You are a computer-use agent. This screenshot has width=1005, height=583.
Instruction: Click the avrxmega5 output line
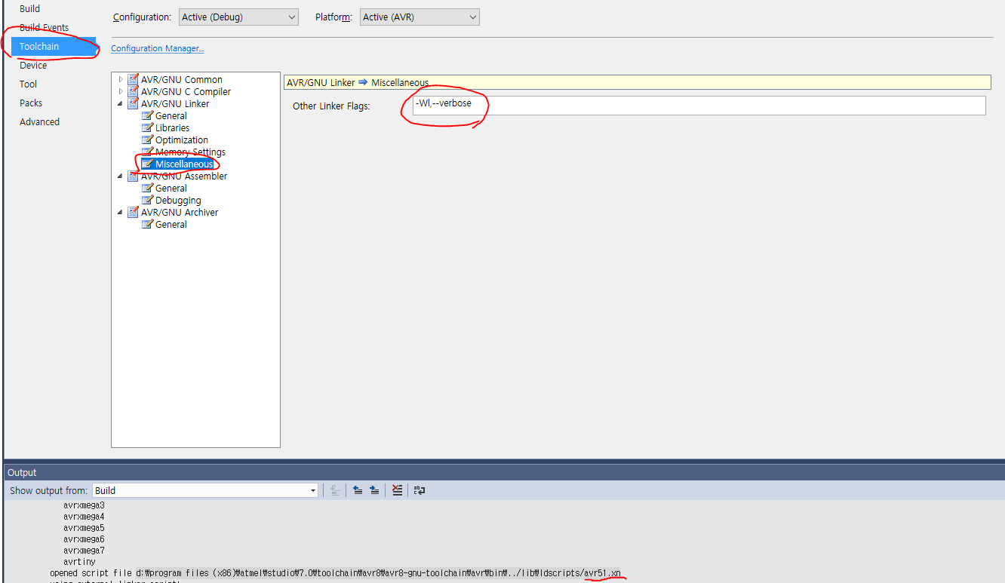click(x=84, y=528)
